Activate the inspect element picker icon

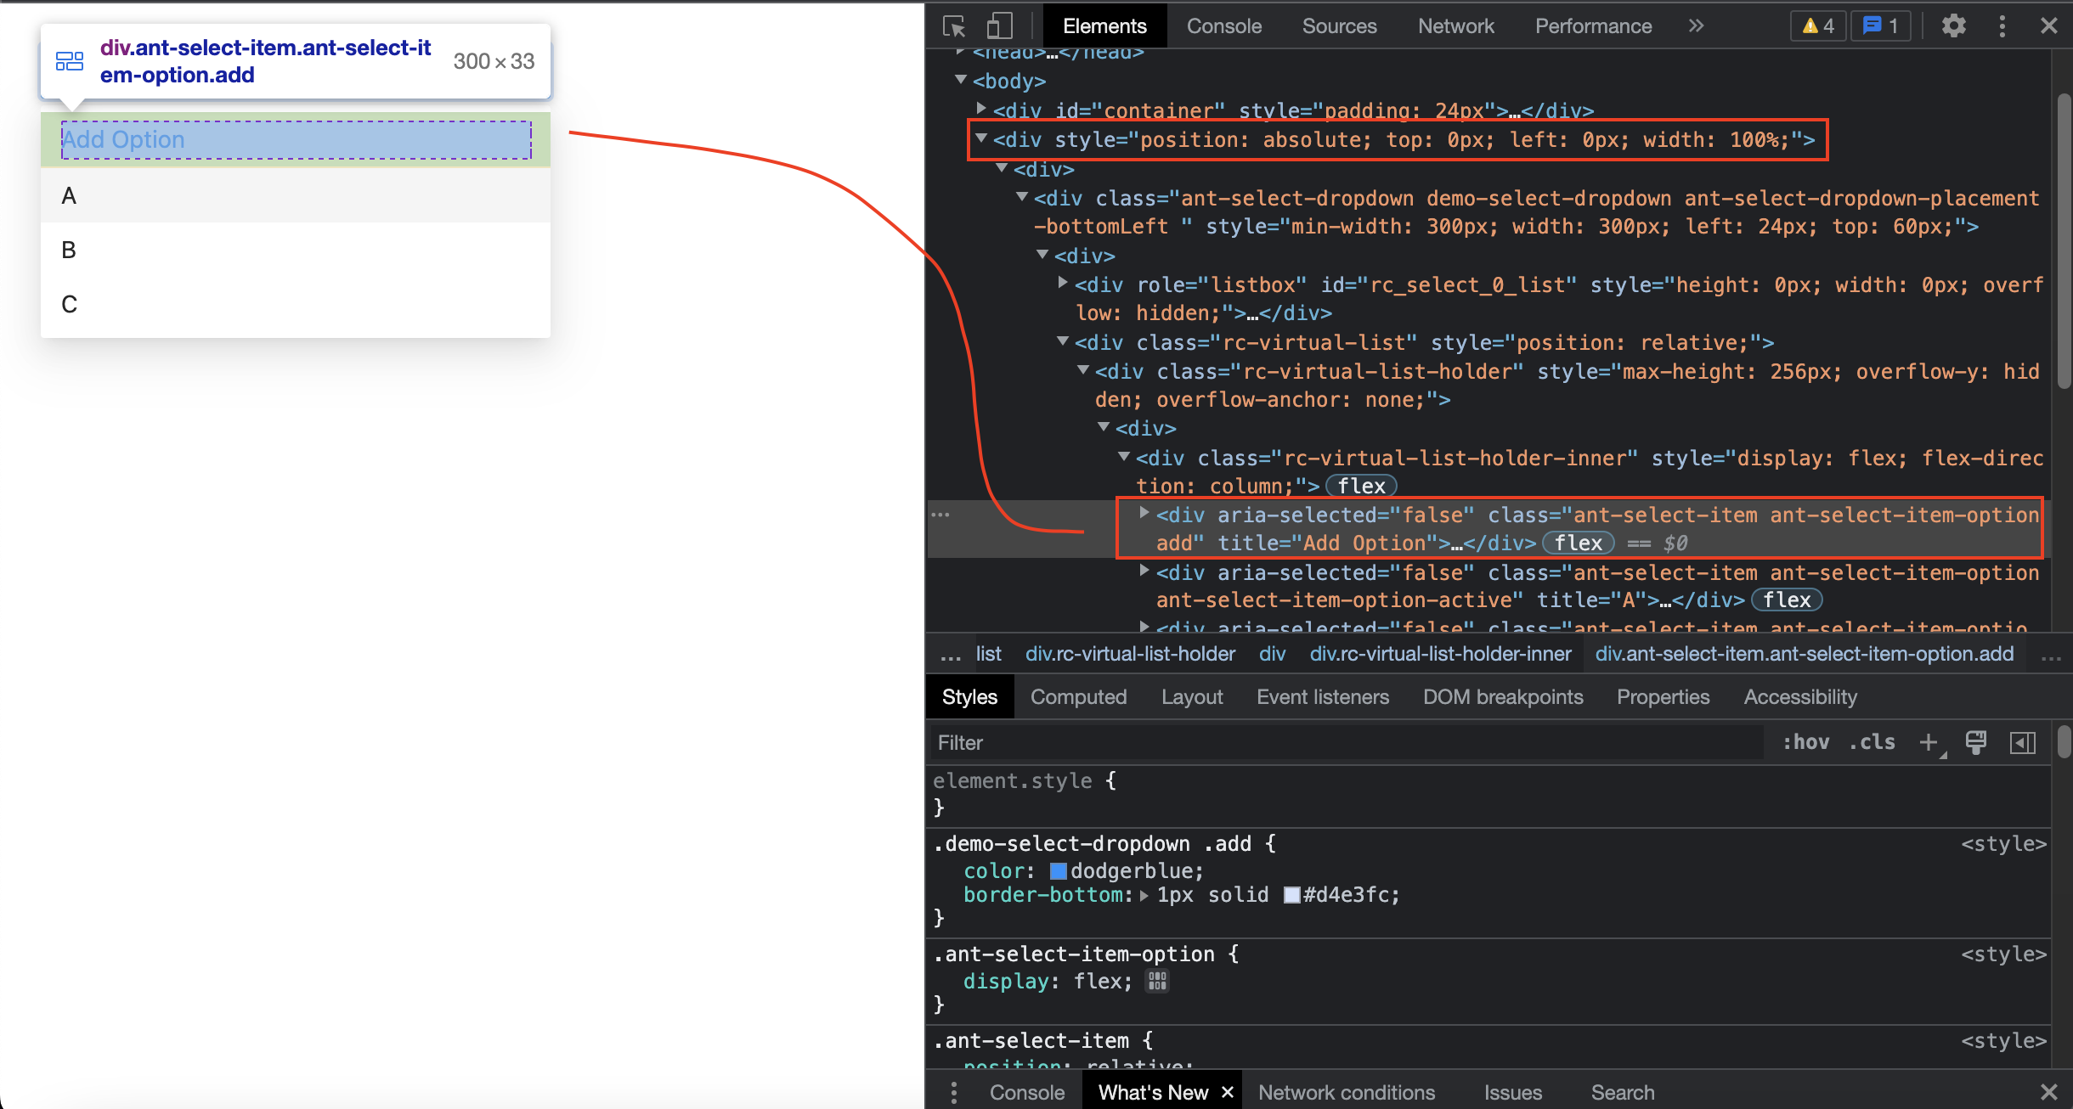point(954,26)
